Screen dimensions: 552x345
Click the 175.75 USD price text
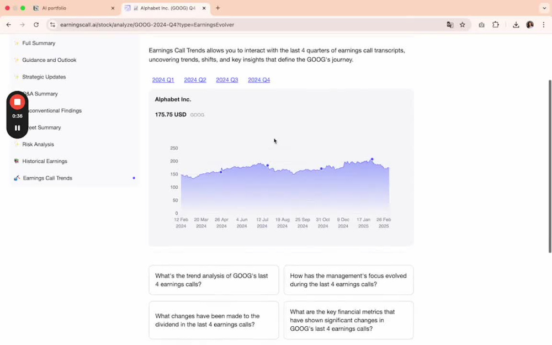click(x=171, y=114)
